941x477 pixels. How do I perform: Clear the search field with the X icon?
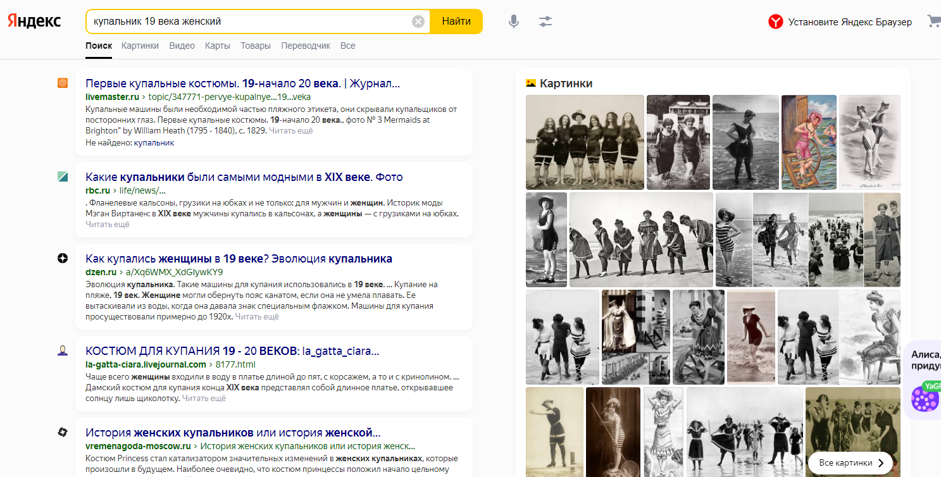coord(418,22)
